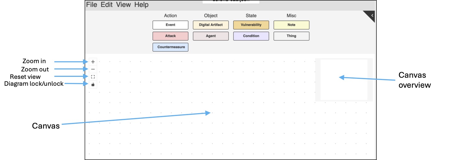Click the canvas overview minimap
The width and height of the screenshot is (454, 160).
[x=344, y=80]
